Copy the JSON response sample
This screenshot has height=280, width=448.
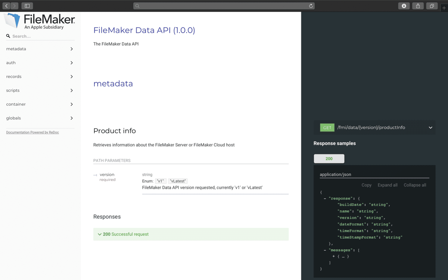(366, 185)
